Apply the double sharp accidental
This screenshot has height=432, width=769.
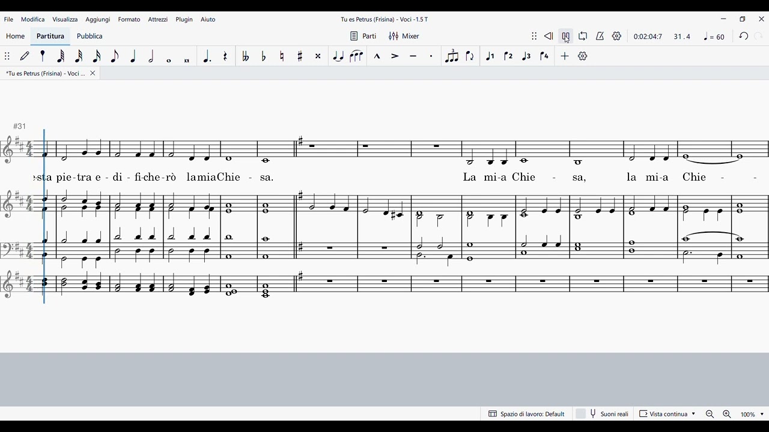(318, 56)
